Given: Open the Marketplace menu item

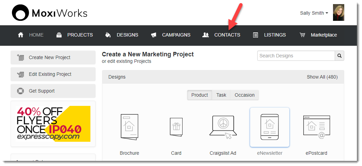Looking at the screenshot, I should pyautogui.click(x=324, y=35).
